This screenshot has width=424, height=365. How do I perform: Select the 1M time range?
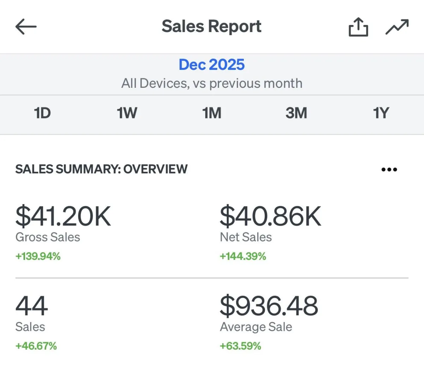(212, 113)
